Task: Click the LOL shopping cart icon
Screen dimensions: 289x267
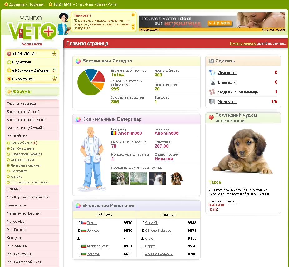Action: click(55, 54)
